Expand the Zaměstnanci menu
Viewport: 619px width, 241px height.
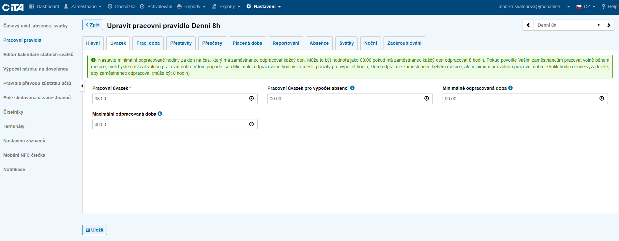[83, 7]
